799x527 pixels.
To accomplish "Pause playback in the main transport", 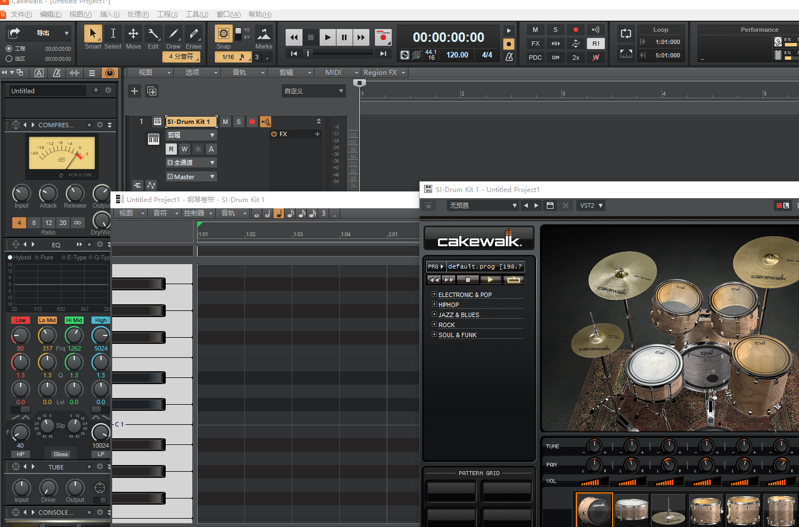I will (x=344, y=37).
